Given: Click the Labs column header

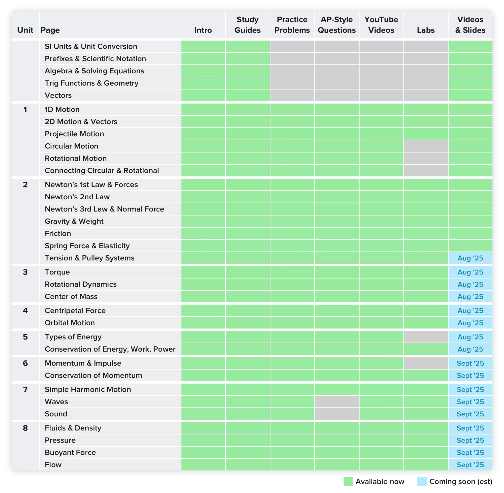Looking at the screenshot, I should (426, 30).
